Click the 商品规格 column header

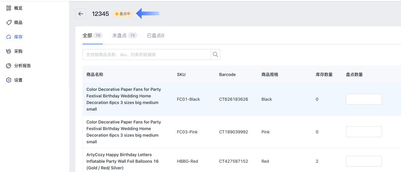[270, 74]
